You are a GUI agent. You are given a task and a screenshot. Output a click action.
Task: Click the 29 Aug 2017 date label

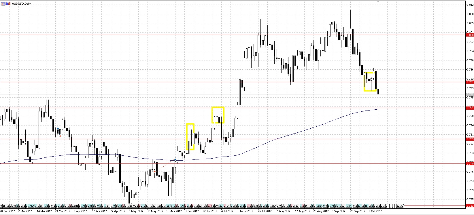[321, 211]
